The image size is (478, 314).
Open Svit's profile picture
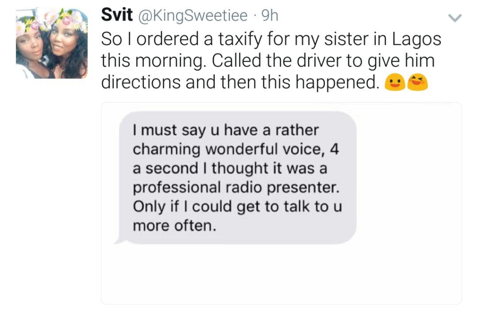coord(52,43)
